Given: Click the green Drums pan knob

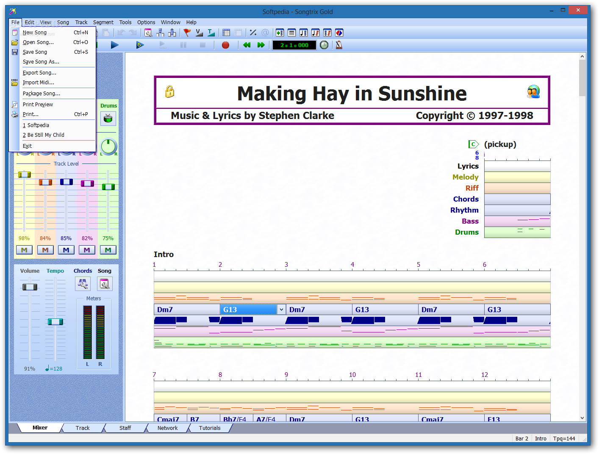Looking at the screenshot, I should [108, 147].
